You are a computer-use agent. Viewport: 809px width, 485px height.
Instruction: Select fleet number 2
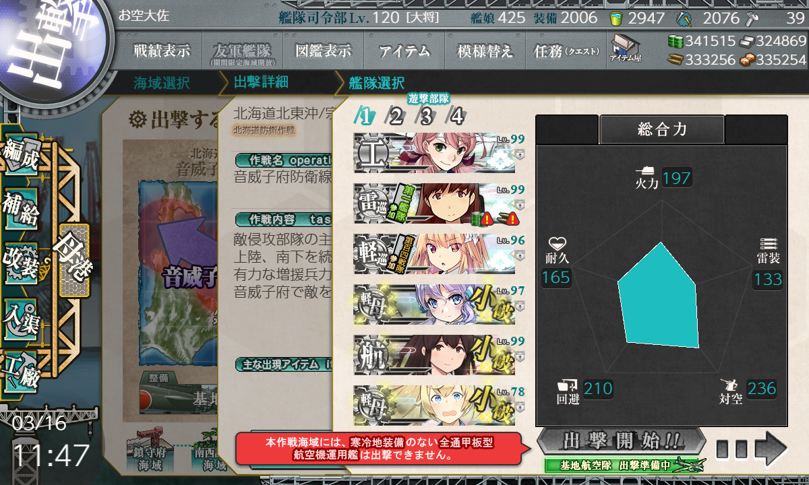[396, 117]
